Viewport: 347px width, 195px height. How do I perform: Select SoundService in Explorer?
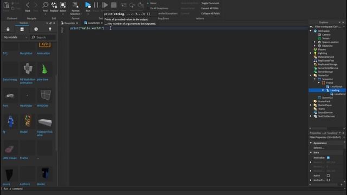click(x=325, y=113)
